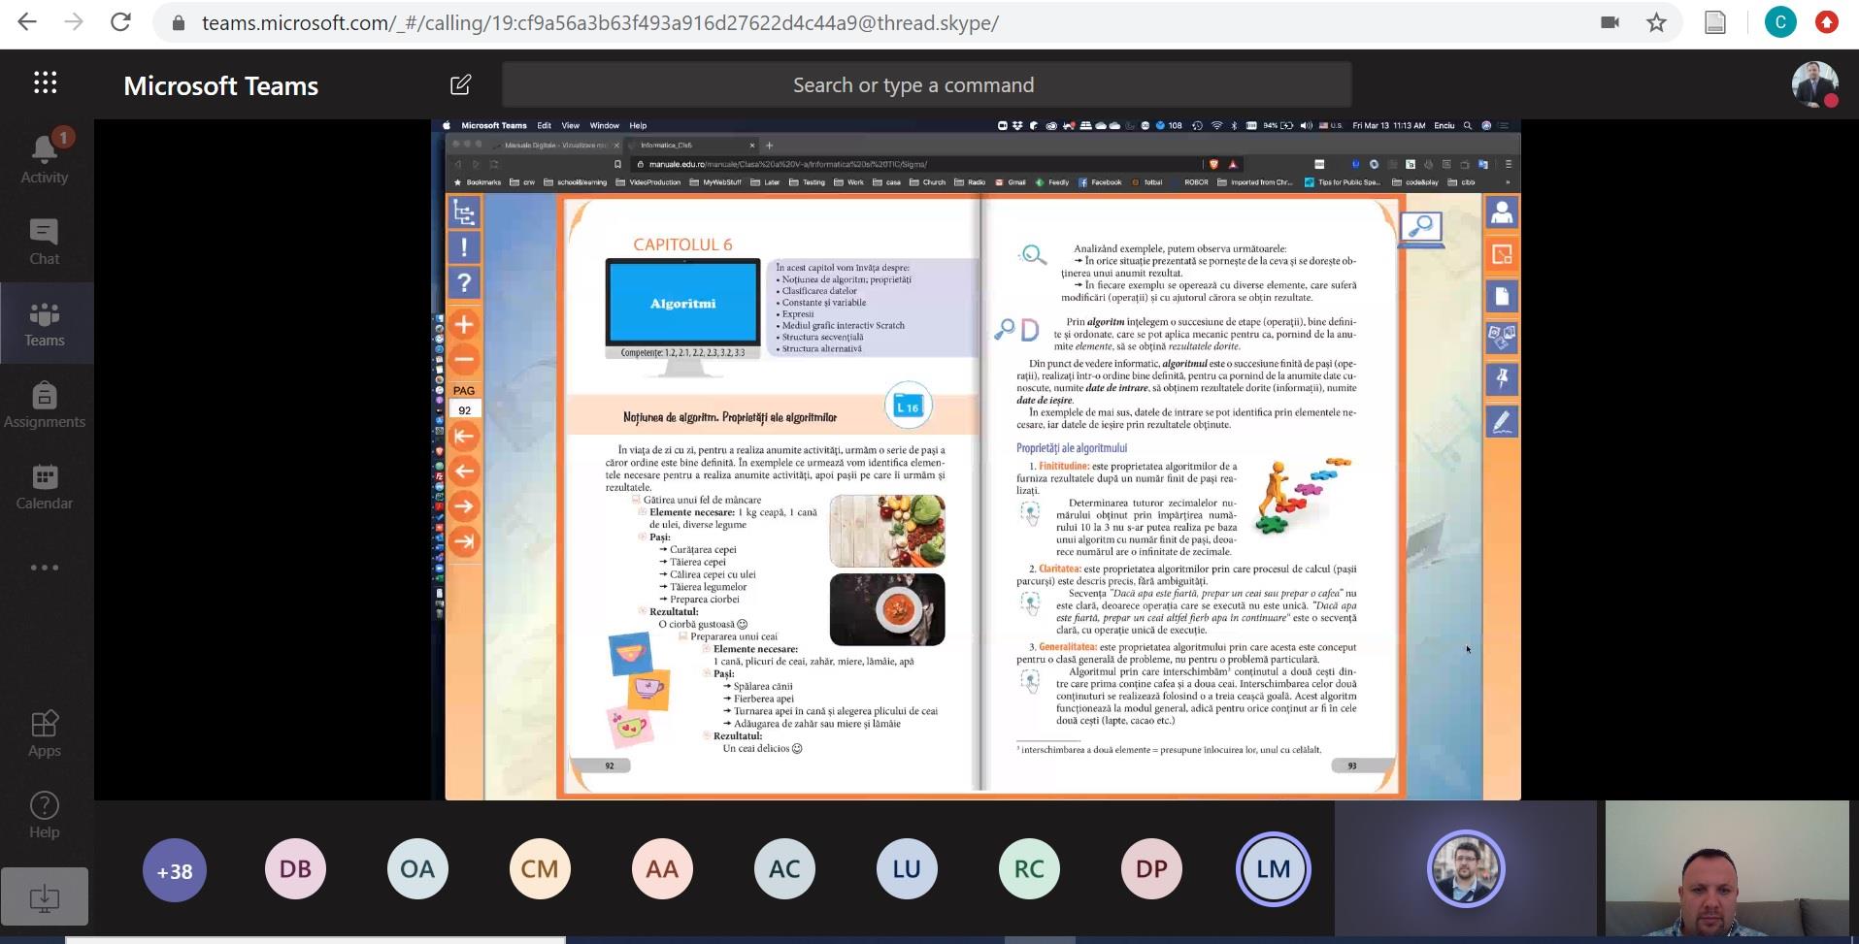Click the camera permission icon in address bar
Image resolution: width=1859 pixels, height=944 pixels.
pos(1610,22)
